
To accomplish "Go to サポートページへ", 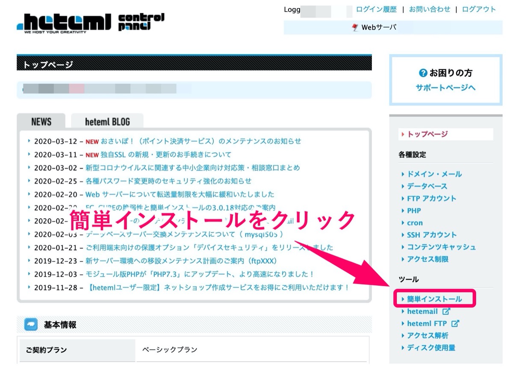I will click(445, 88).
